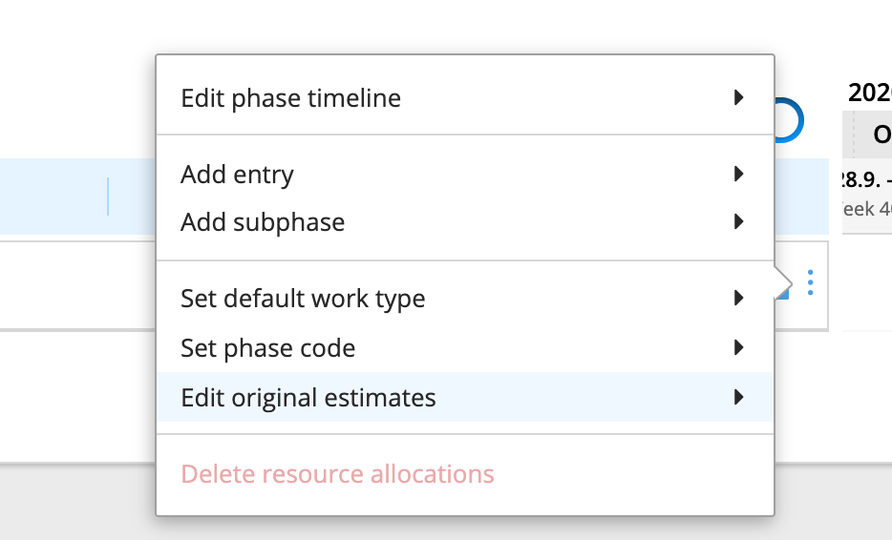Choose Add subphase from the context menu
Viewport: 892px width, 540px height.
pyautogui.click(x=263, y=223)
